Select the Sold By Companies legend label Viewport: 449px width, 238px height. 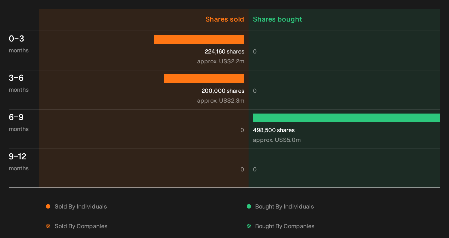(81, 226)
